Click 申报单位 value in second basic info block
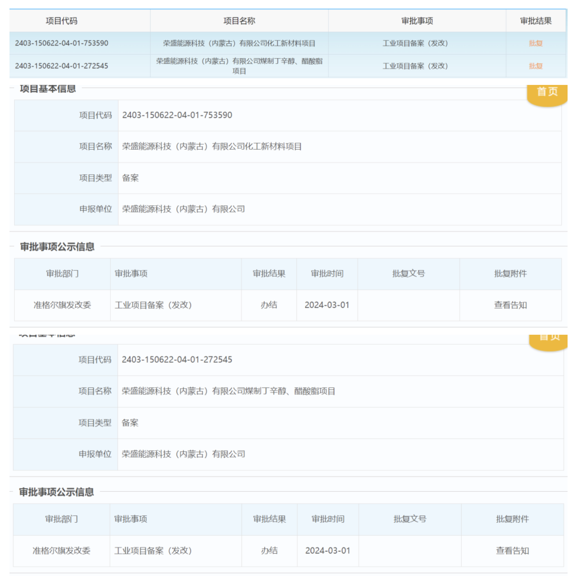582x587 pixels. 183,454
